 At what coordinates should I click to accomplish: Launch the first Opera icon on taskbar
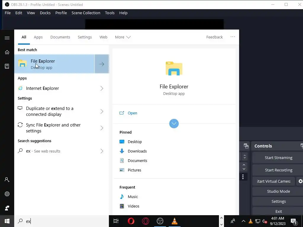tap(131, 221)
